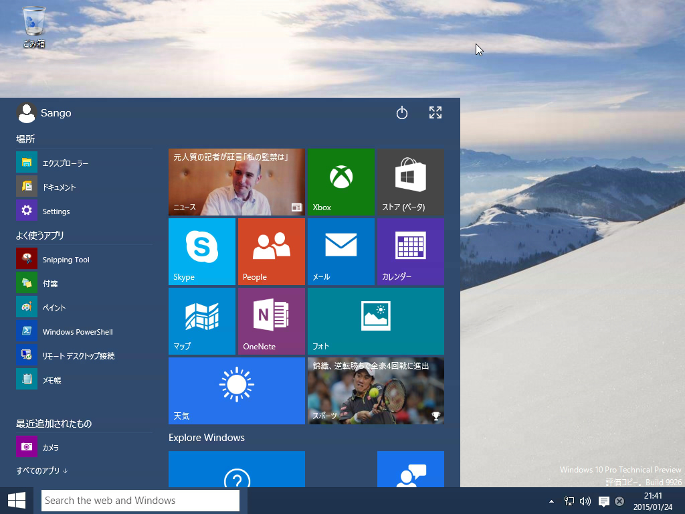Open the ニュース news live tile
Image resolution: width=685 pixels, height=514 pixels.
[x=237, y=182]
